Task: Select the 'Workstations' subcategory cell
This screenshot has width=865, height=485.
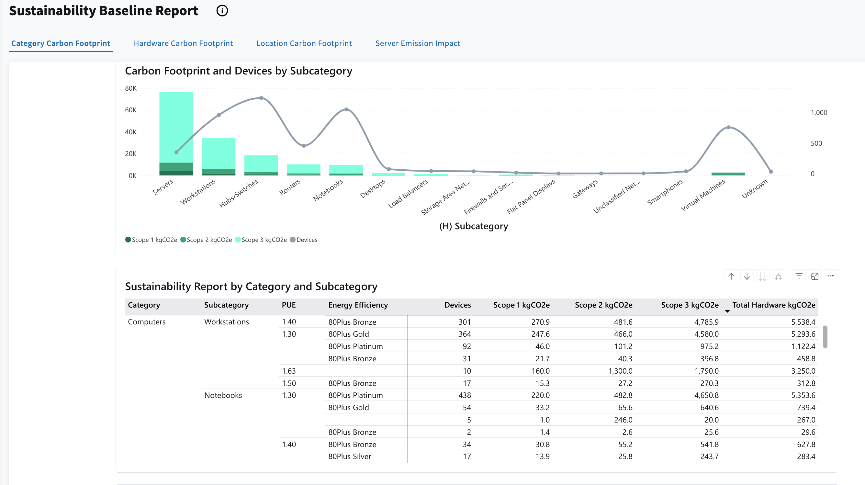Action: coord(227,322)
